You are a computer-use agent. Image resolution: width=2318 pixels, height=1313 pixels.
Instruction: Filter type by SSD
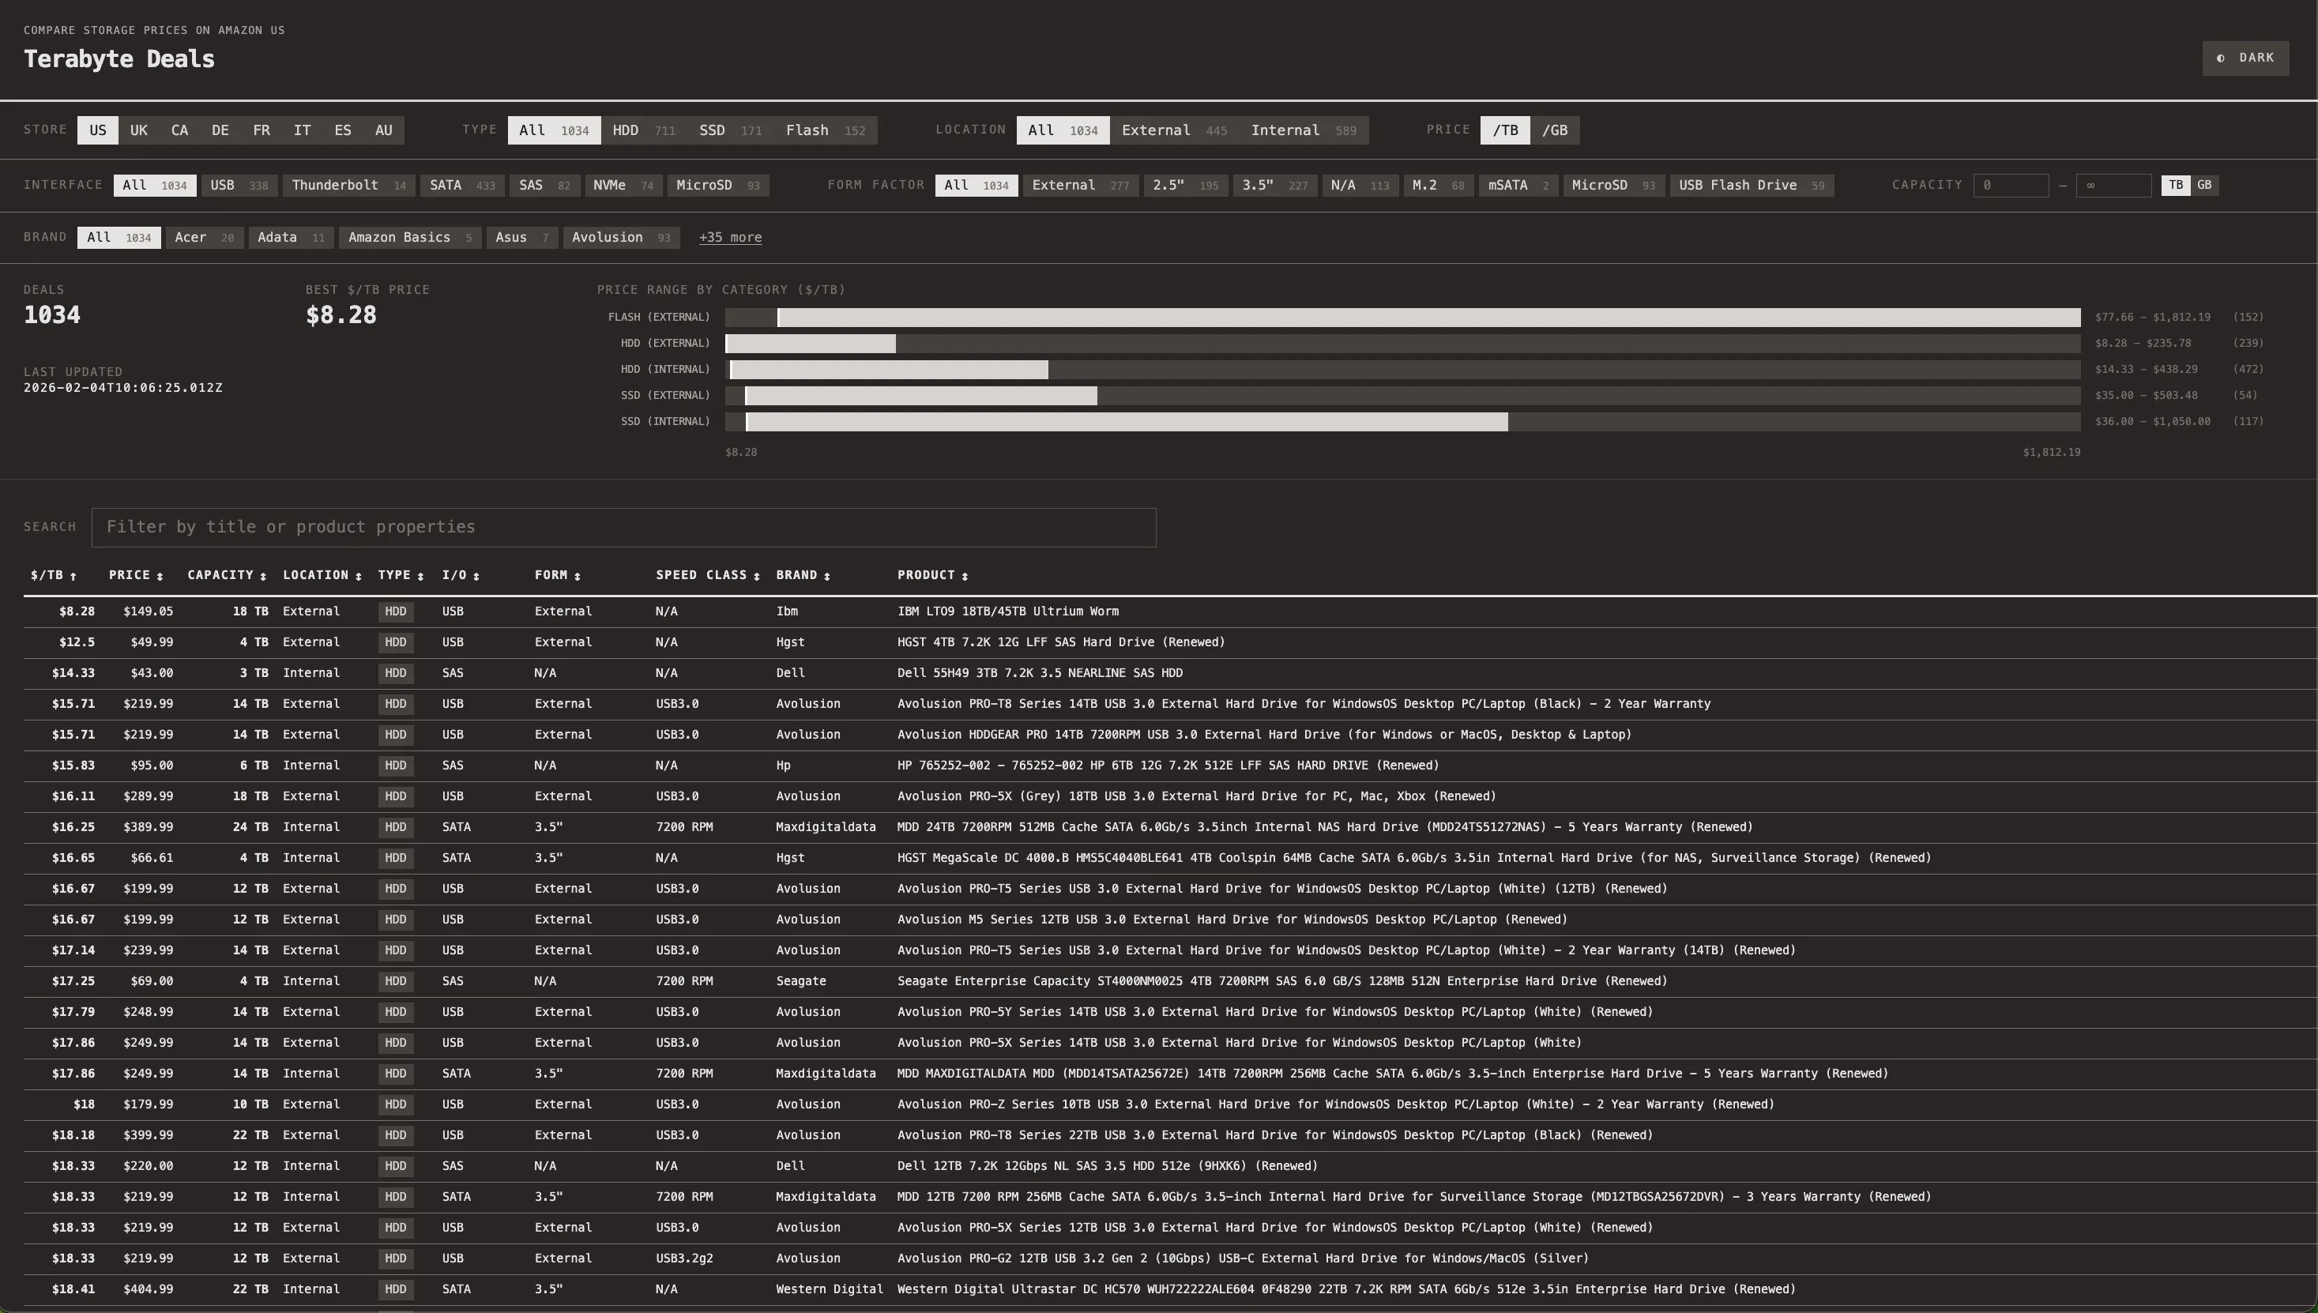(729, 131)
